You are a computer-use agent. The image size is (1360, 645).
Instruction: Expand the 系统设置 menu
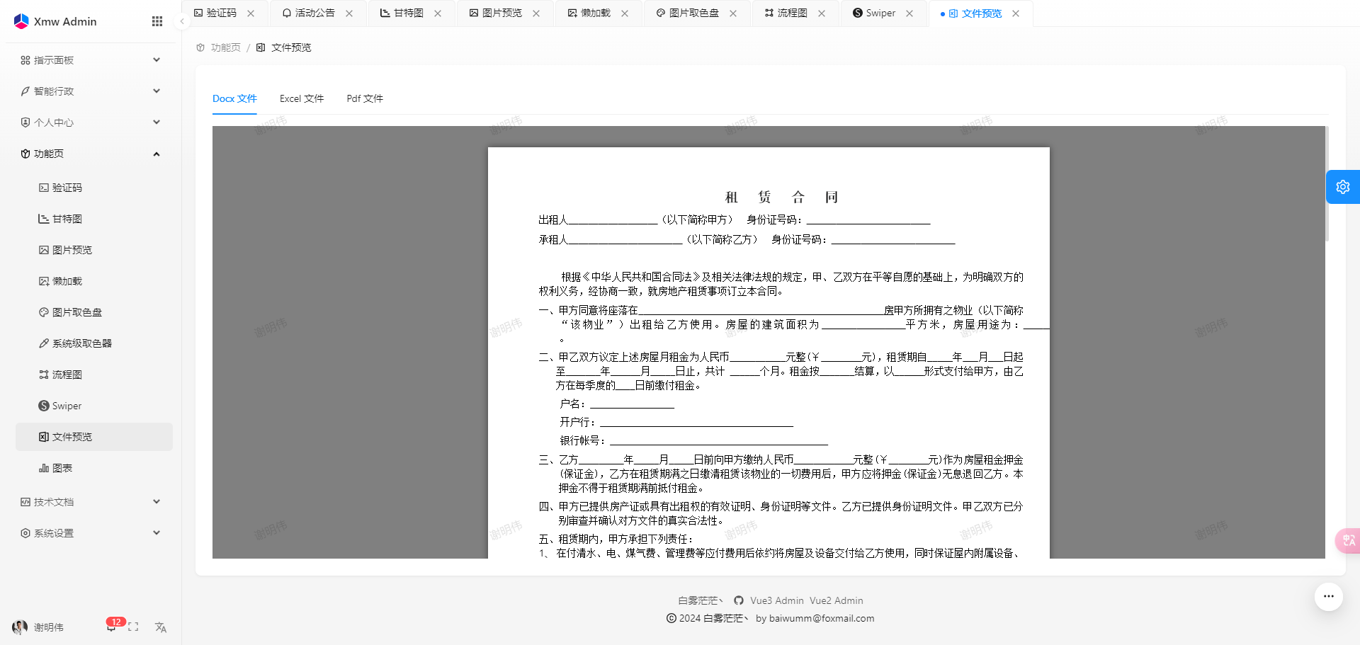tap(91, 533)
